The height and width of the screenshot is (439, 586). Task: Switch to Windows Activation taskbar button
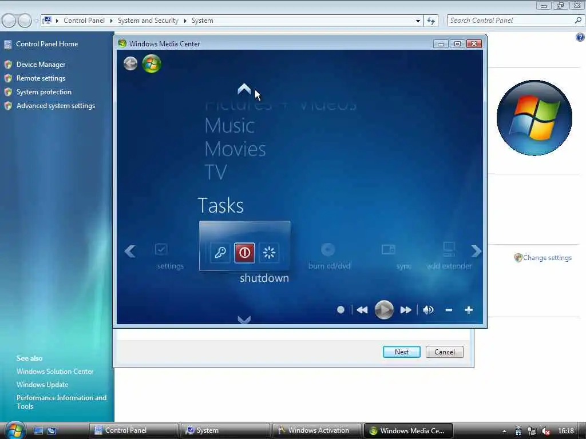pyautogui.click(x=316, y=430)
